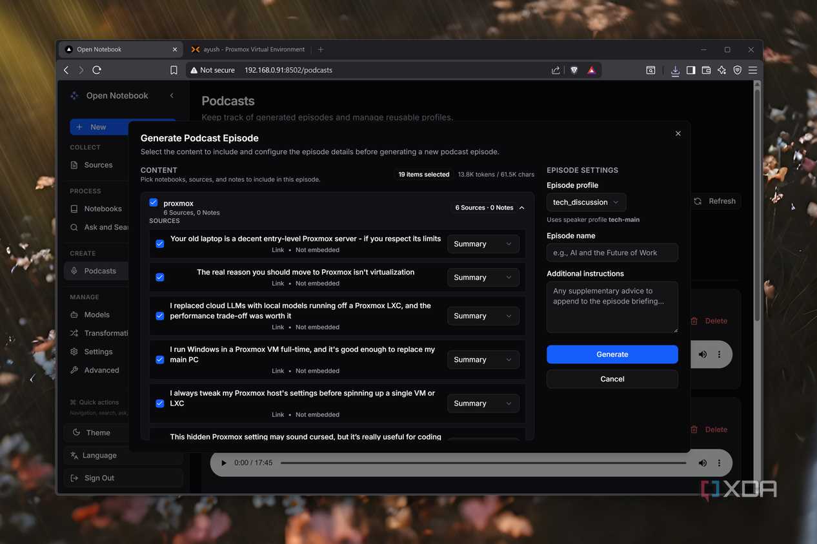This screenshot has height=544, width=817.
Task: Collapse the Open Notebook sidebar chevron
Action: click(172, 95)
